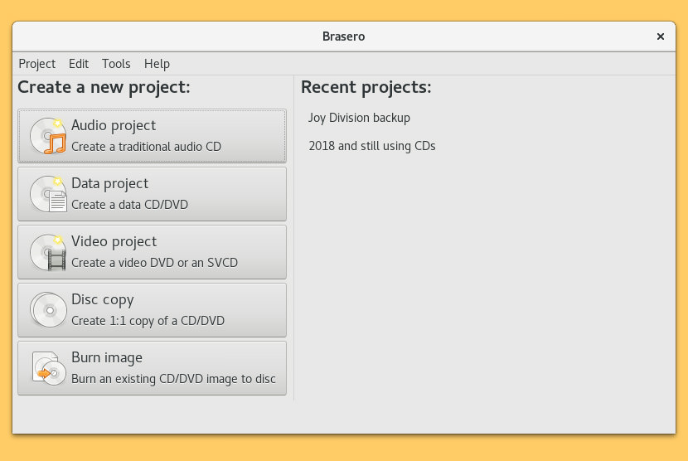688x461 pixels.
Task: Open the Help menu
Action: coord(157,64)
